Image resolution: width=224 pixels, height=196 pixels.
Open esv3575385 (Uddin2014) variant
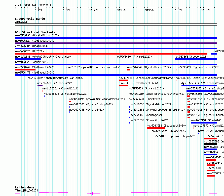(x=32, y=46)
